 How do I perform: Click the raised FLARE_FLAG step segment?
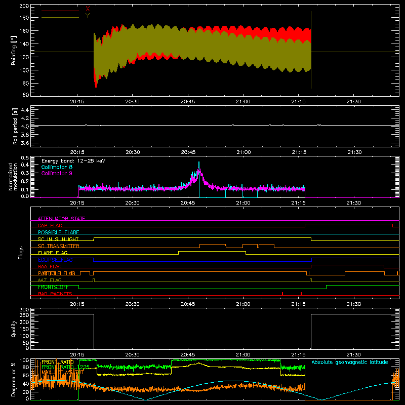point(212,251)
